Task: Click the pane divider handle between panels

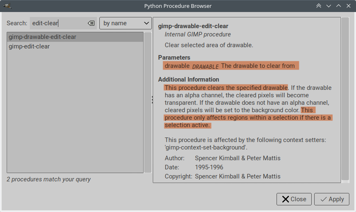Action: 152,99
